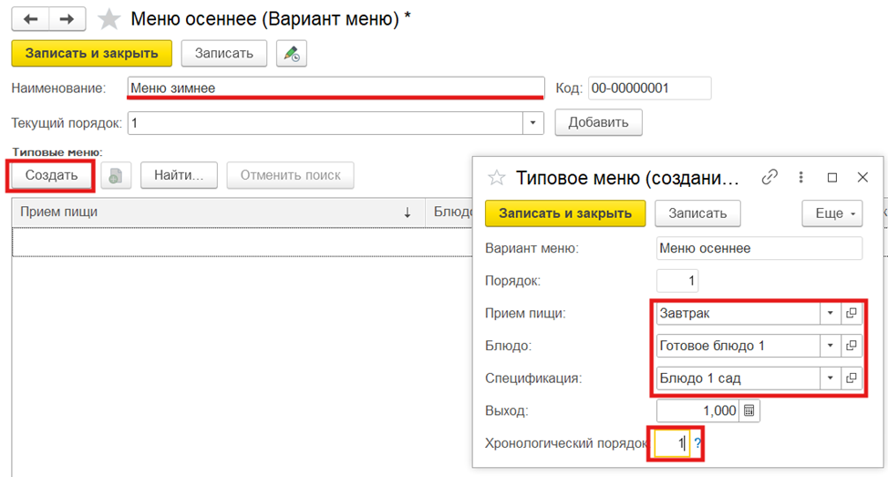Click Записать in Типовое меню dialog
888x477 pixels.
tap(697, 213)
